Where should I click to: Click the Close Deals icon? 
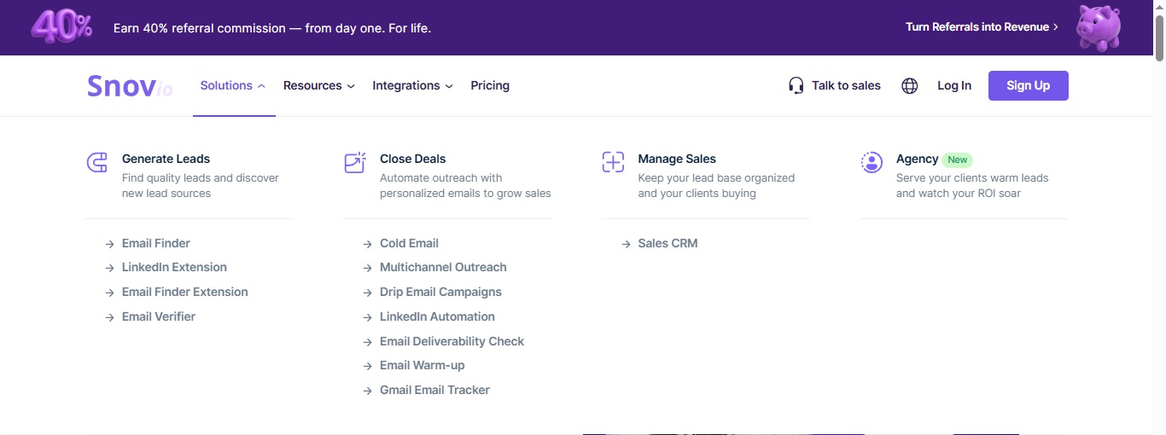(355, 162)
